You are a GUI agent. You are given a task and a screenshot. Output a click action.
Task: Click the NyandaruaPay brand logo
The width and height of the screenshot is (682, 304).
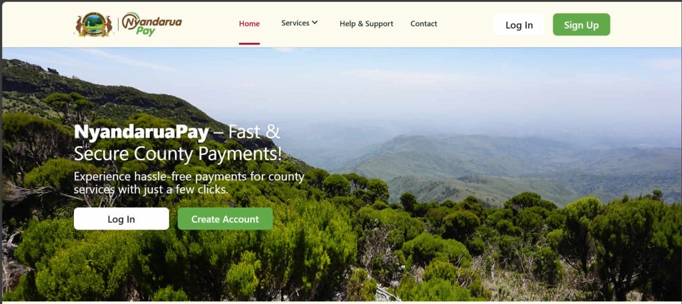[151, 25]
